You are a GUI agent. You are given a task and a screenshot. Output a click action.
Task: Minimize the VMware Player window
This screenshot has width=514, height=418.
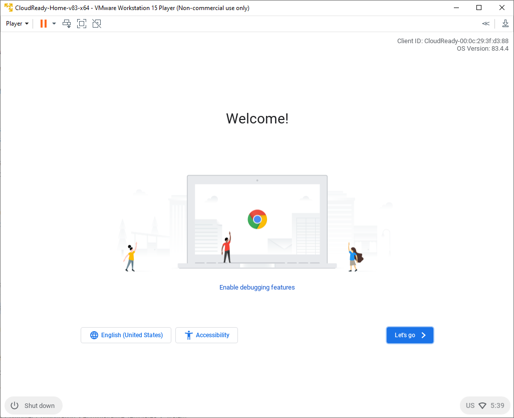pos(456,8)
